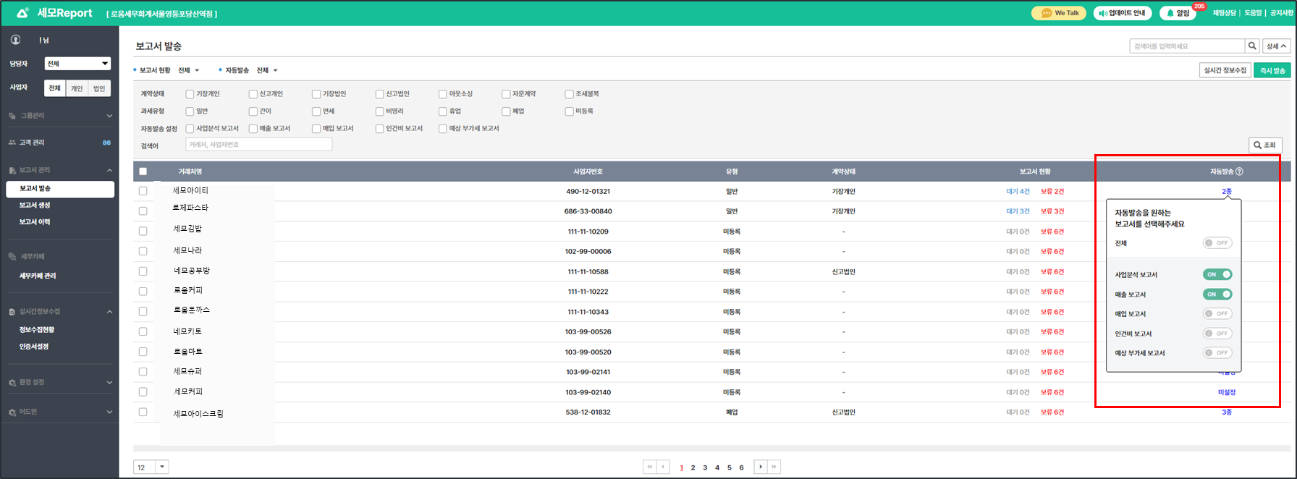Image resolution: width=1297 pixels, height=479 pixels.
Task: Open 보고서 생성 in sidebar menu
Action: tap(35, 205)
